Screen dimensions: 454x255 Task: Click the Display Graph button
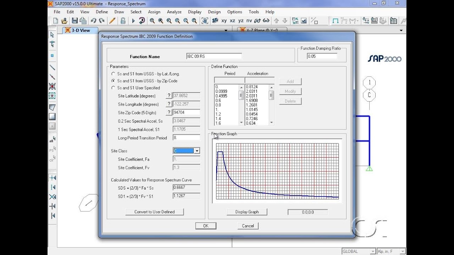pyautogui.click(x=247, y=212)
